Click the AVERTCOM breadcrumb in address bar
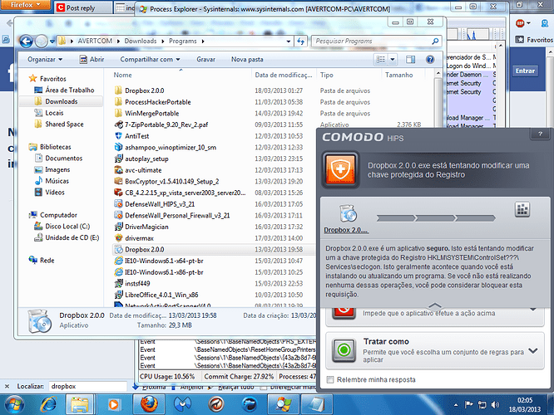The height and width of the screenshot is (415, 554). tap(95, 41)
